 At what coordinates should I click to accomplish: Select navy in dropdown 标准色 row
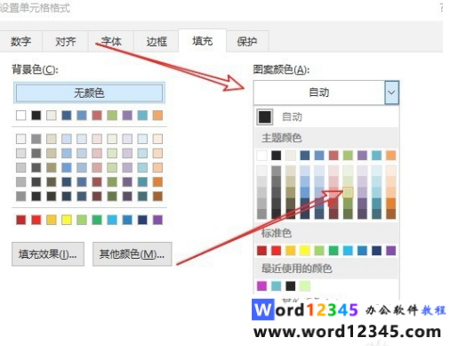[376, 251]
